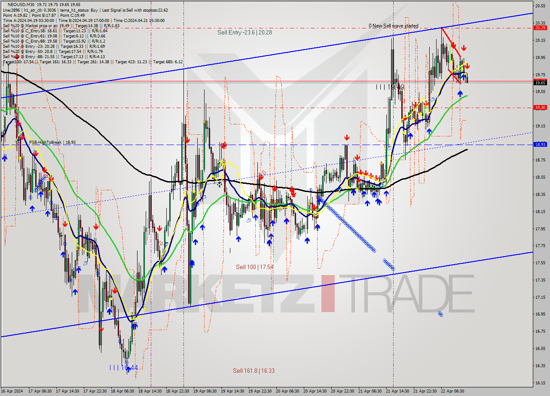Select 'Sell %10 @ Entry -23: 20.28' line

pos(54,46)
